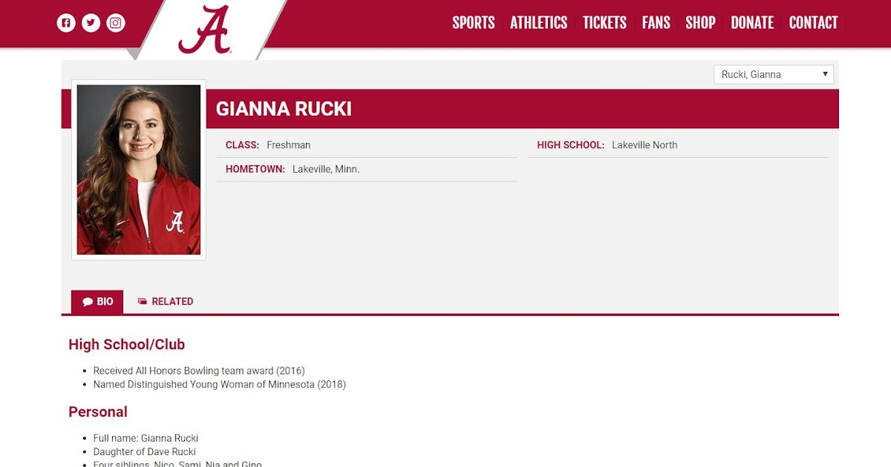Visit the Shop menu link
891x467 pixels.
[700, 23]
